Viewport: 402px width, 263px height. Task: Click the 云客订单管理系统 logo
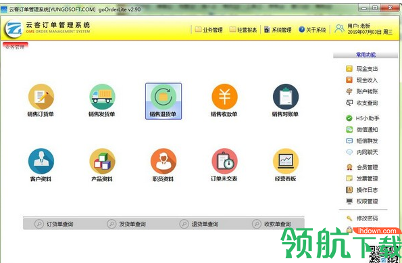[x=14, y=28]
